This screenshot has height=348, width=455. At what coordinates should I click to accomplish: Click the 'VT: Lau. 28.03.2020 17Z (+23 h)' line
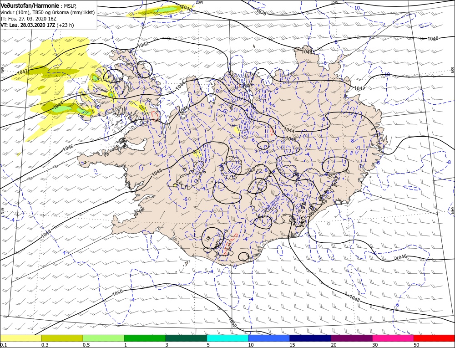pos(37,25)
